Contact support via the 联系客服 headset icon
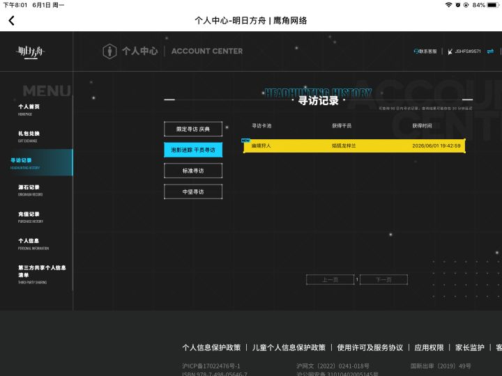Screen dimensions: 502x376 point(416,51)
